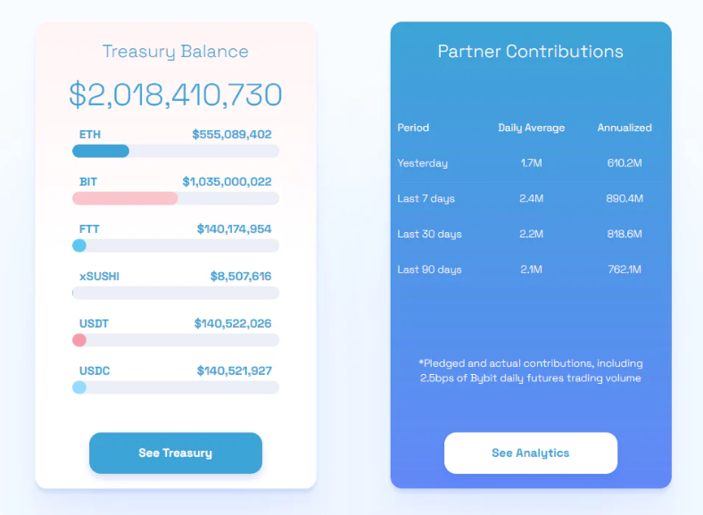Select the FTT balance bar
Image resolution: width=703 pixels, height=515 pixels.
pos(176,245)
